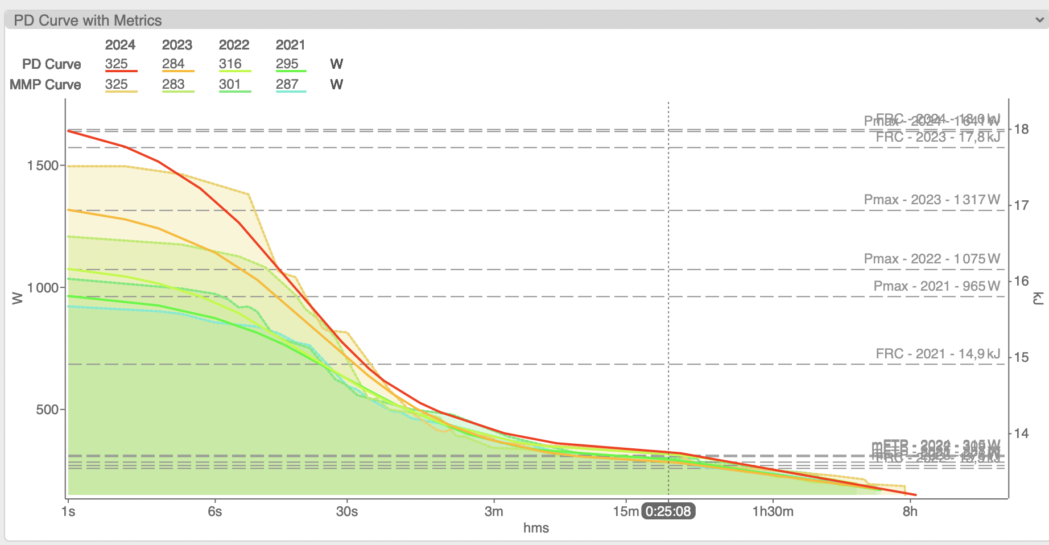Hide the 2022 MMP Curve series 301

(x=230, y=84)
